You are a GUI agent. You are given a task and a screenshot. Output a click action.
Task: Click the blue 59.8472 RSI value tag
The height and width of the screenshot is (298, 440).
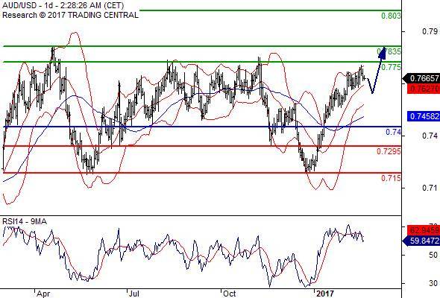[x=422, y=241]
